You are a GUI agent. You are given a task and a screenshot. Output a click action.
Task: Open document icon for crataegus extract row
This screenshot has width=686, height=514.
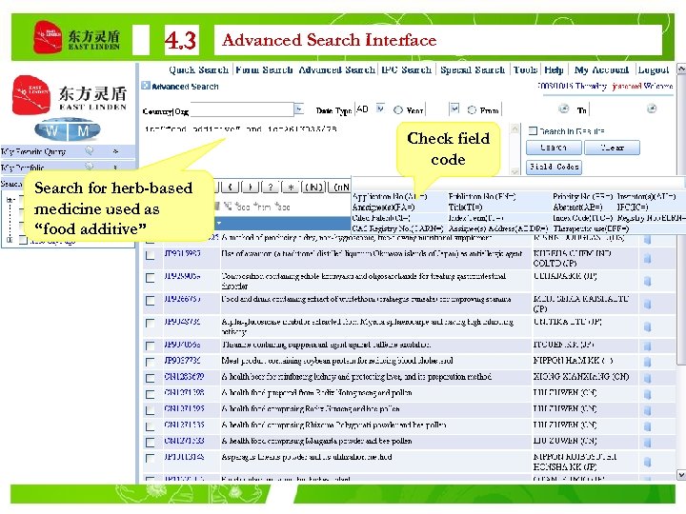point(648,304)
